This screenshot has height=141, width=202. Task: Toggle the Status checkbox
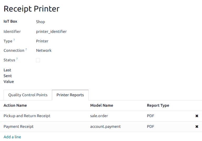click(38, 60)
